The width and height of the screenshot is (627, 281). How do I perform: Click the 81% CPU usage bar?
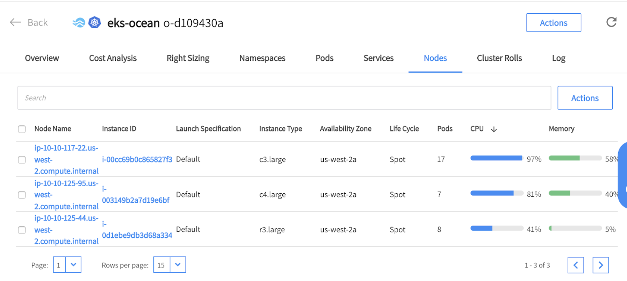[x=497, y=193]
